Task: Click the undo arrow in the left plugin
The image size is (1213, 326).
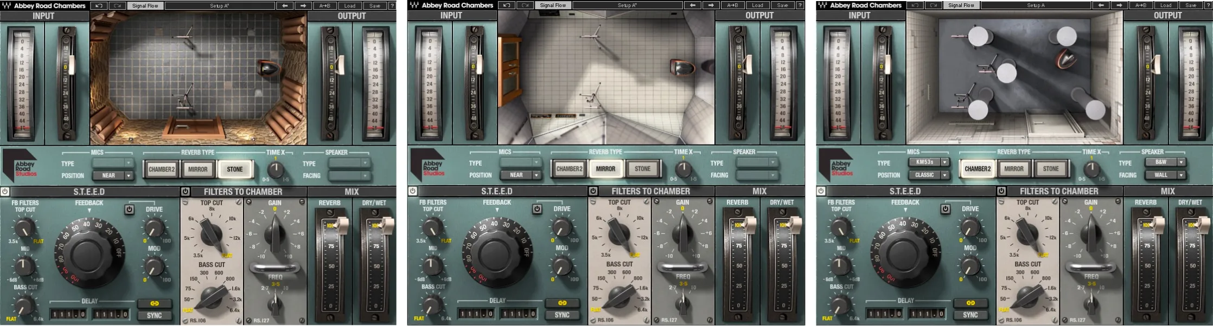Action: tap(98, 5)
